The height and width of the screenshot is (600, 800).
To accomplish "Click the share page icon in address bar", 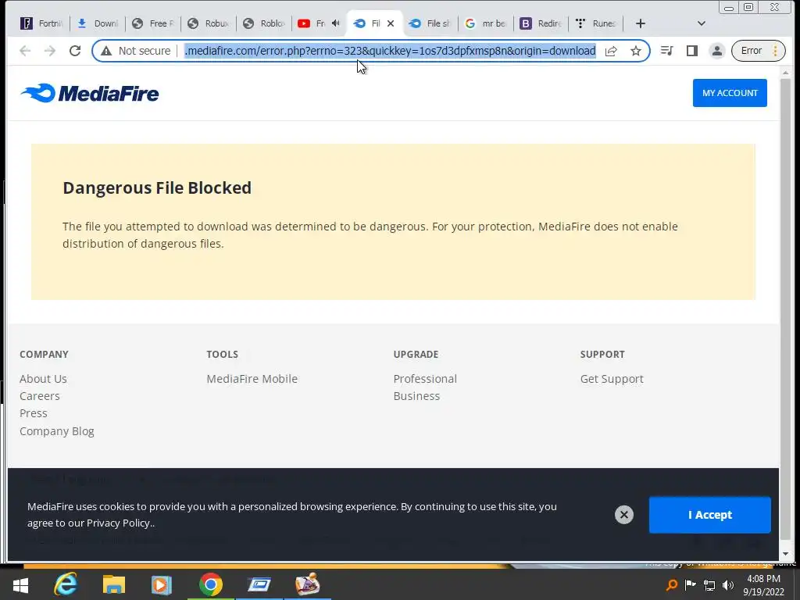I will [x=611, y=51].
